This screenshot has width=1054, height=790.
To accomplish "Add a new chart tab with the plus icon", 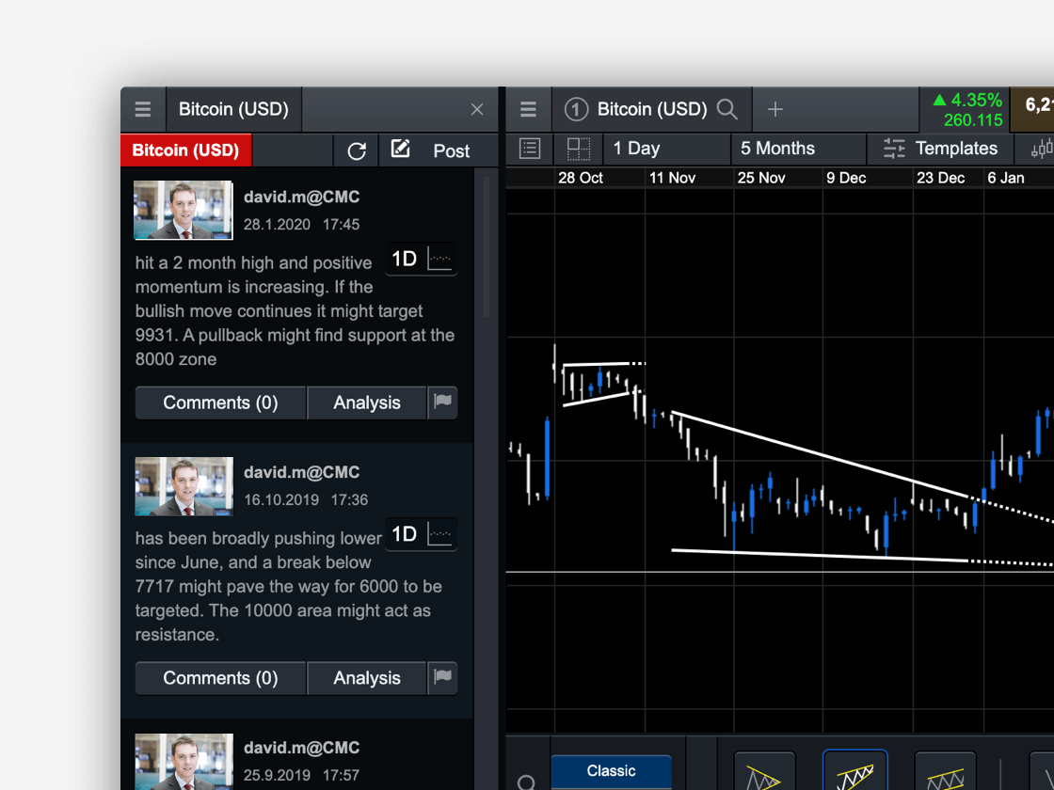I will click(775, 109).
